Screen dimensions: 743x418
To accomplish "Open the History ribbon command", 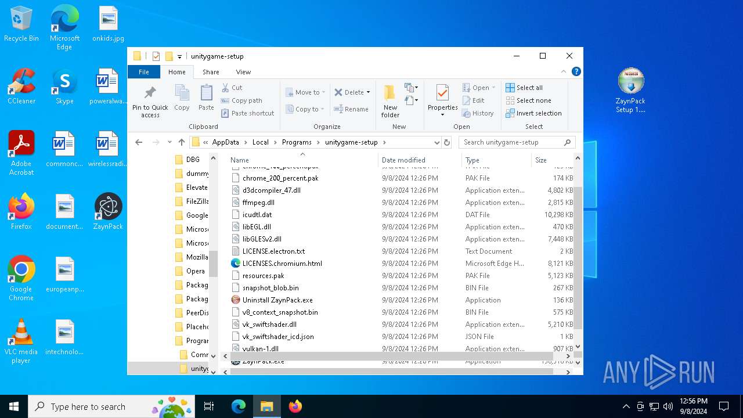I will [478, 113].
